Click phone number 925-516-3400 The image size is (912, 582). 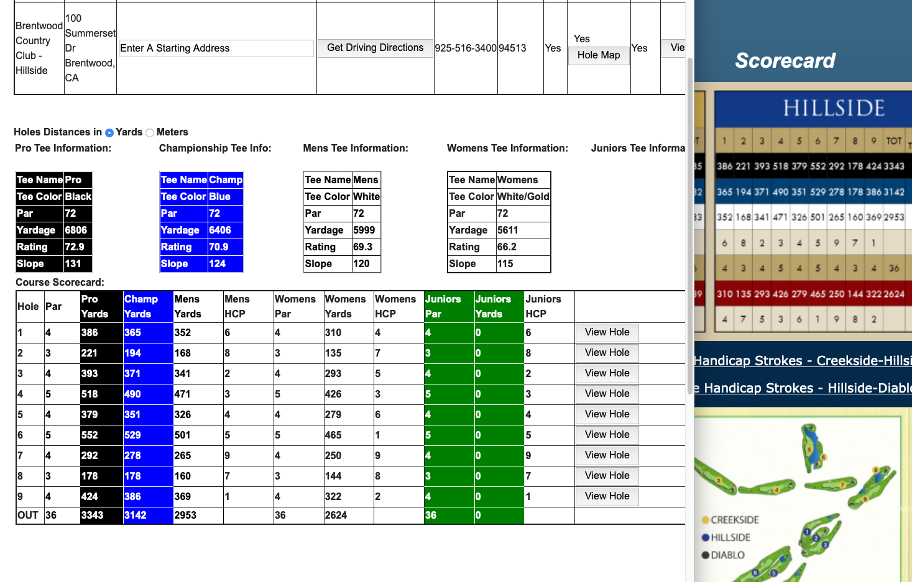coord(466,48)
